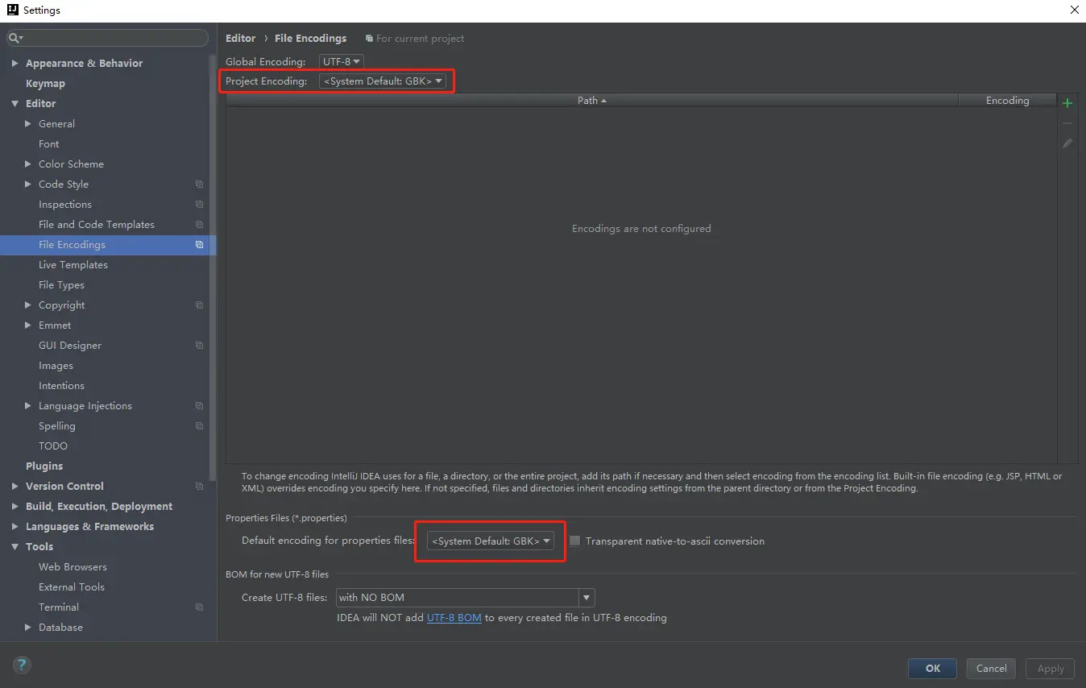Open default encoding for properties files dropdown
1086x688 pixels.
click(491, 541)
